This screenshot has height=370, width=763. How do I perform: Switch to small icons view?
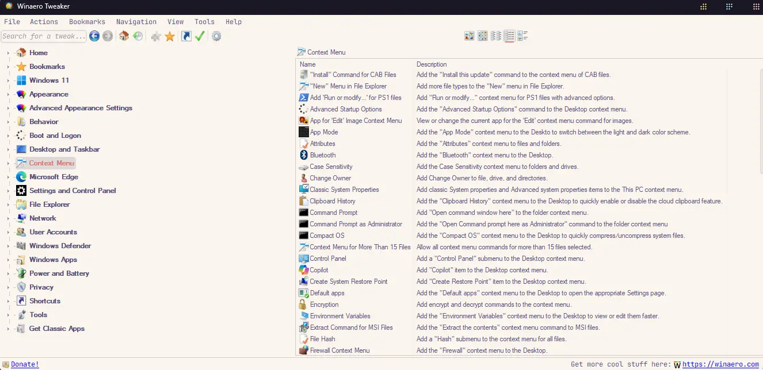tap(483, 36)
